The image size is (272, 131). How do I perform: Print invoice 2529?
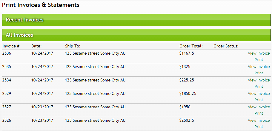259,100
